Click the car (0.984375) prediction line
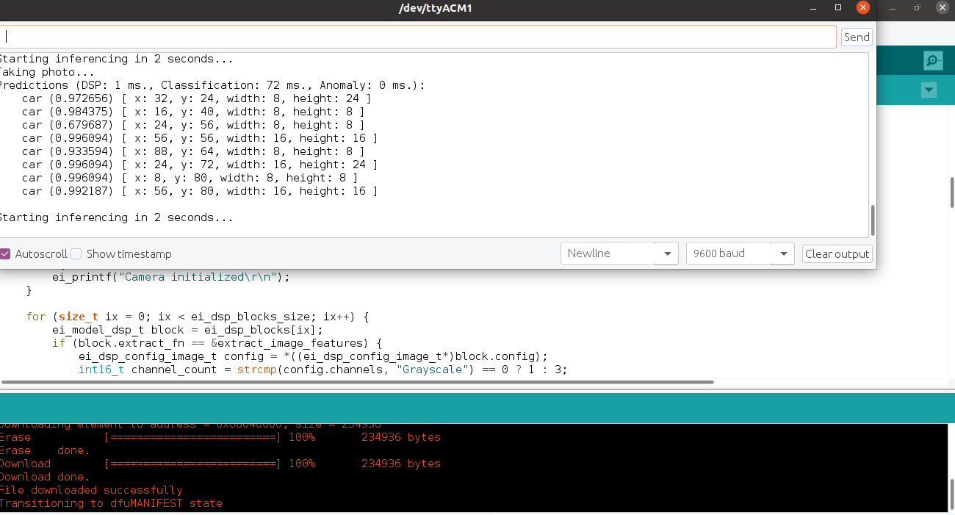The height and width of the screenshot is (515, 955). pos(192,112)
